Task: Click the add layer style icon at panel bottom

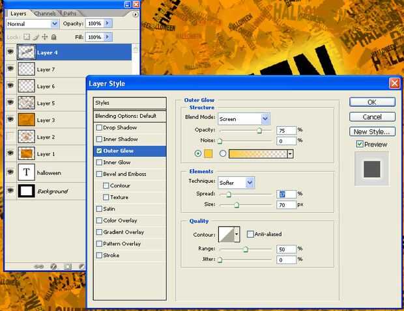Action: pyautogui.click(x=53, y=267)
